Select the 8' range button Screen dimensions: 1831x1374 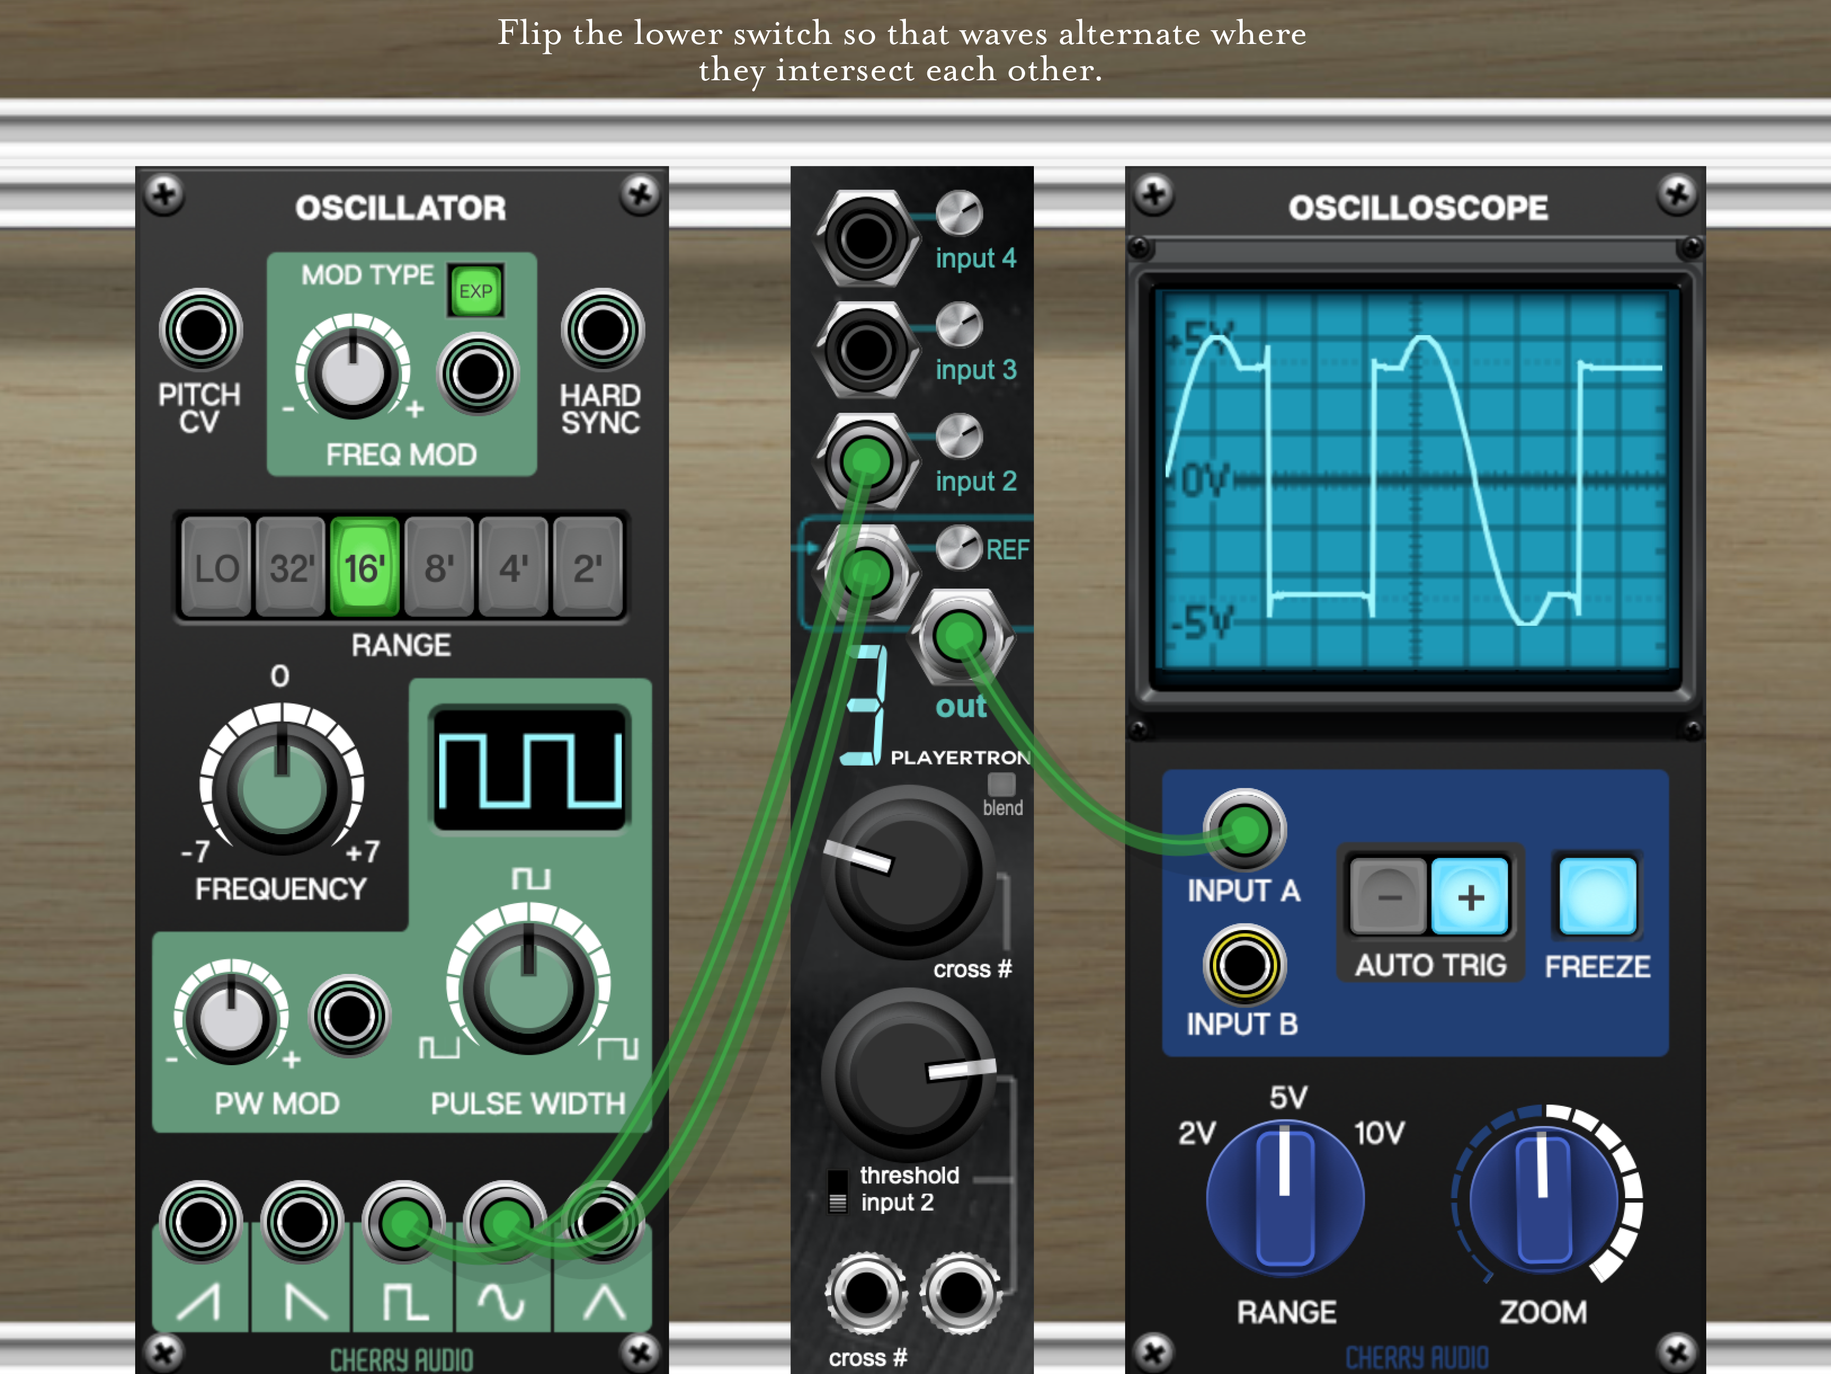coord(439,568)
